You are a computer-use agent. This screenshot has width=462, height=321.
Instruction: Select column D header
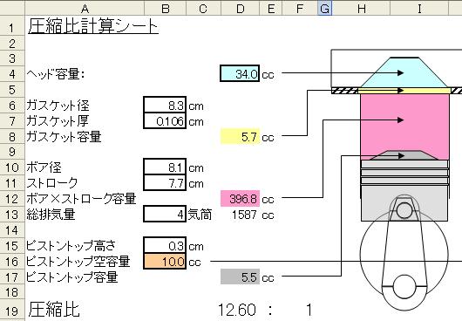[240, 8]
